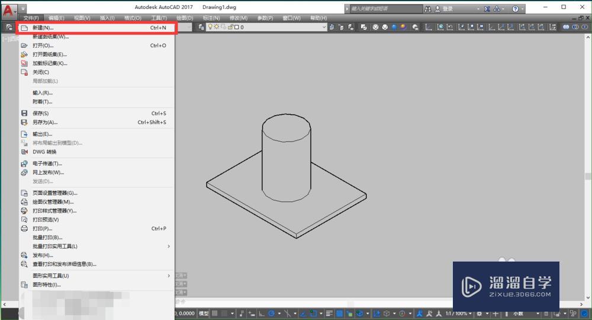
Task: Expand the 图形实用工具(U) submenu arrow
Action: 169,276
